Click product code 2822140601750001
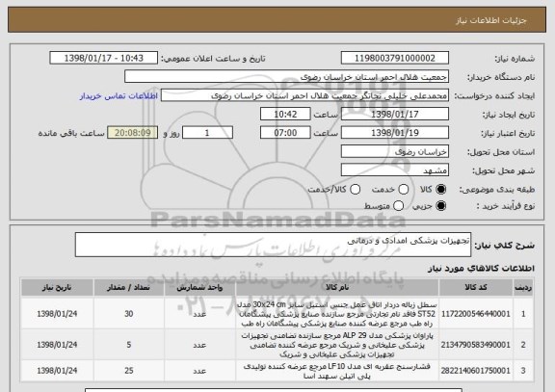Image resolution: width=555 pixels, height=392 pixels. (x=476, y=371)
